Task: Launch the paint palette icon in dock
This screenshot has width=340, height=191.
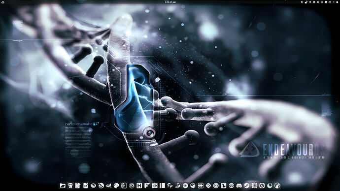Action: 116,186
